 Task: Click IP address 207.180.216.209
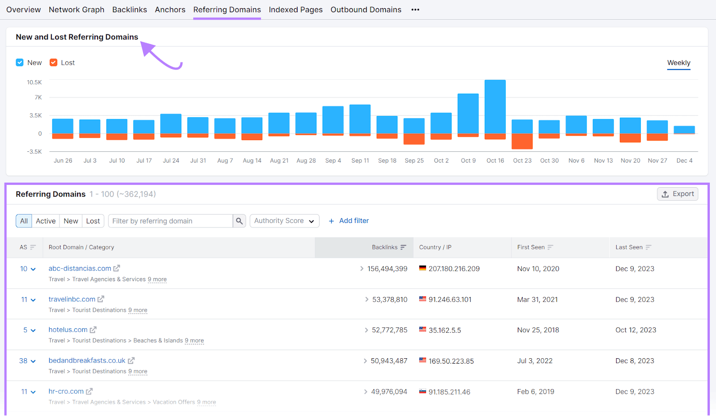point(454,269)
